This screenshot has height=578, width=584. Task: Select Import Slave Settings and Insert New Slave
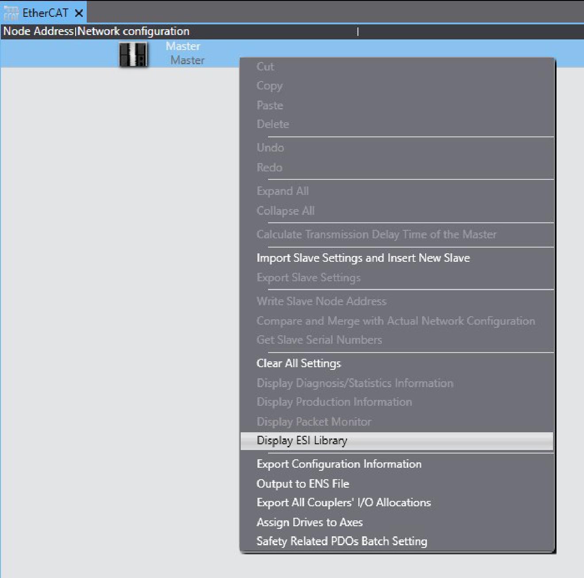coord(363,258)
